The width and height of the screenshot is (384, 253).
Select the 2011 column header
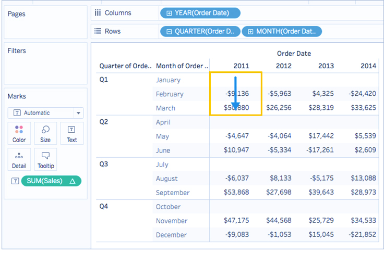coord(241,66)
